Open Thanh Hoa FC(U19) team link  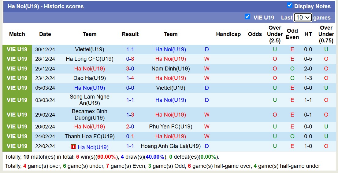(x=90, y=136)
